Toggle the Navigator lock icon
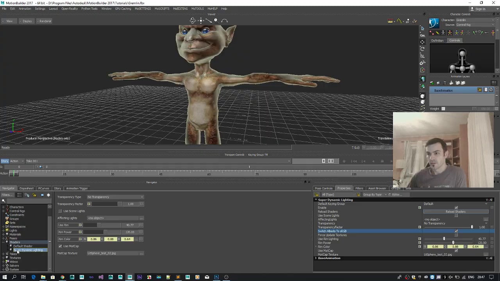The height and width of the screenshot is (281, 500). pos(34,195)
